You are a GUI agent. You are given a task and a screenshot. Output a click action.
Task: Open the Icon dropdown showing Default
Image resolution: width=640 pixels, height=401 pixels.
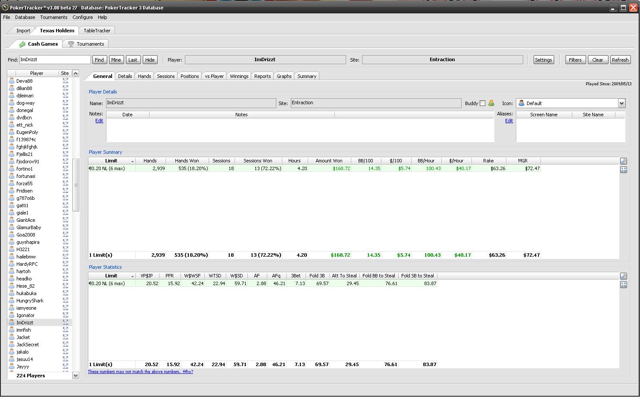click(x=621, y=103)
